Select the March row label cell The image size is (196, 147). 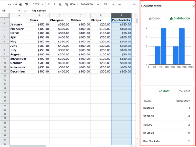pos(19,33)
